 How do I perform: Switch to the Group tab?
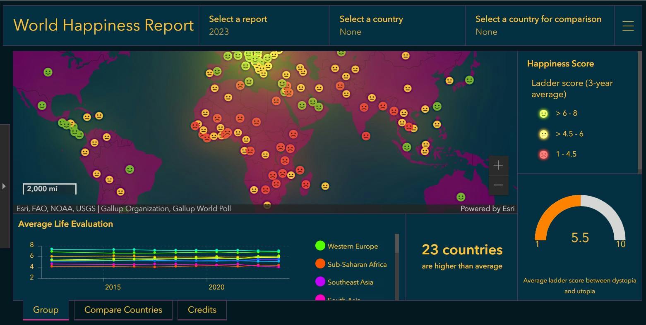(x=46, y=310)
